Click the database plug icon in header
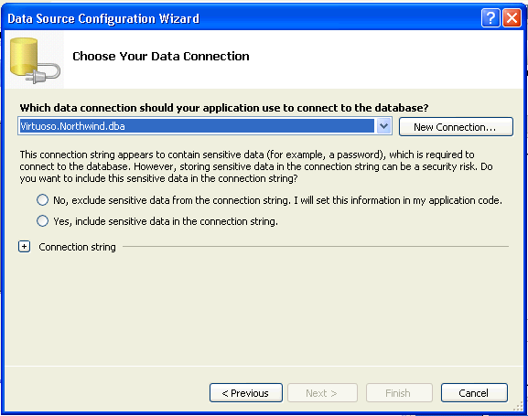 coord(35,60)
